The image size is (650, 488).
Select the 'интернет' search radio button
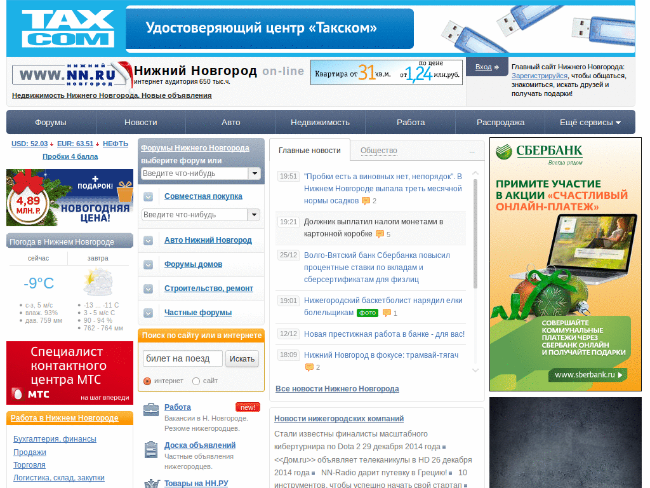tap(147, 381)
